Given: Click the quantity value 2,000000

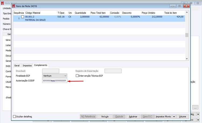Looking at the screenshot, I should 85,17.
